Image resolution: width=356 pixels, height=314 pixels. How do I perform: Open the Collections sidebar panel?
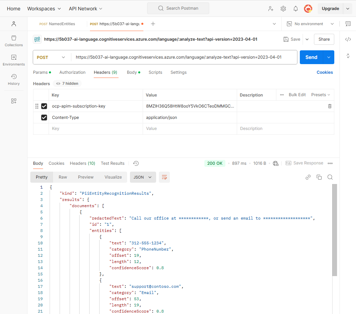14,41
